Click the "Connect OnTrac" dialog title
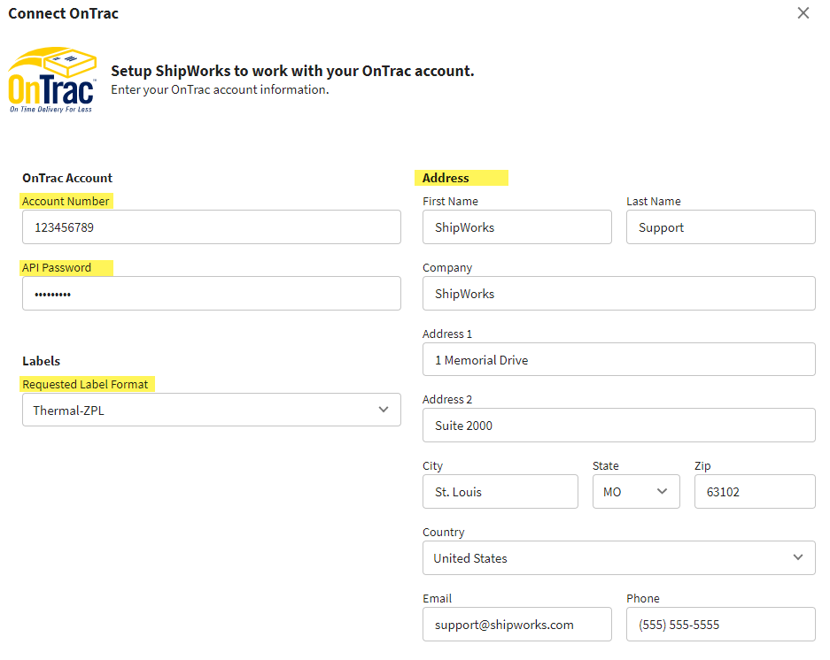The image size is (830, 660). coord(64,13)
